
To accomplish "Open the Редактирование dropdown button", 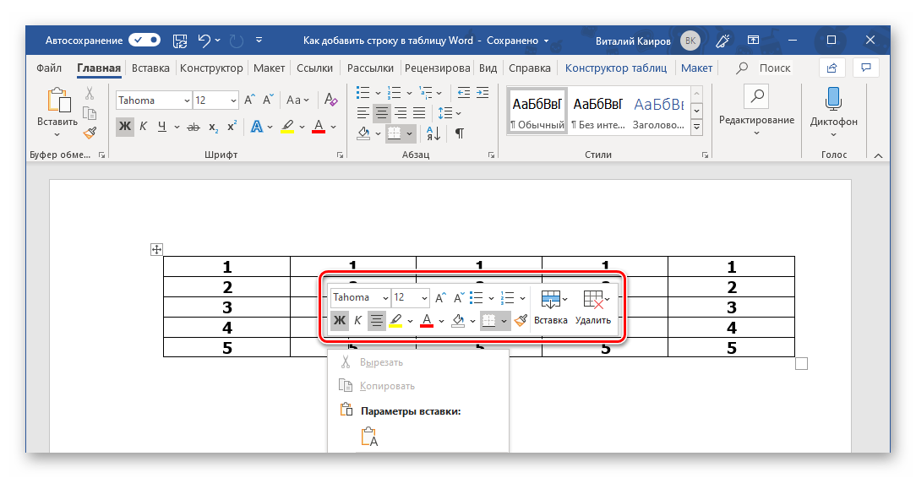I will (x=756, y=111).
